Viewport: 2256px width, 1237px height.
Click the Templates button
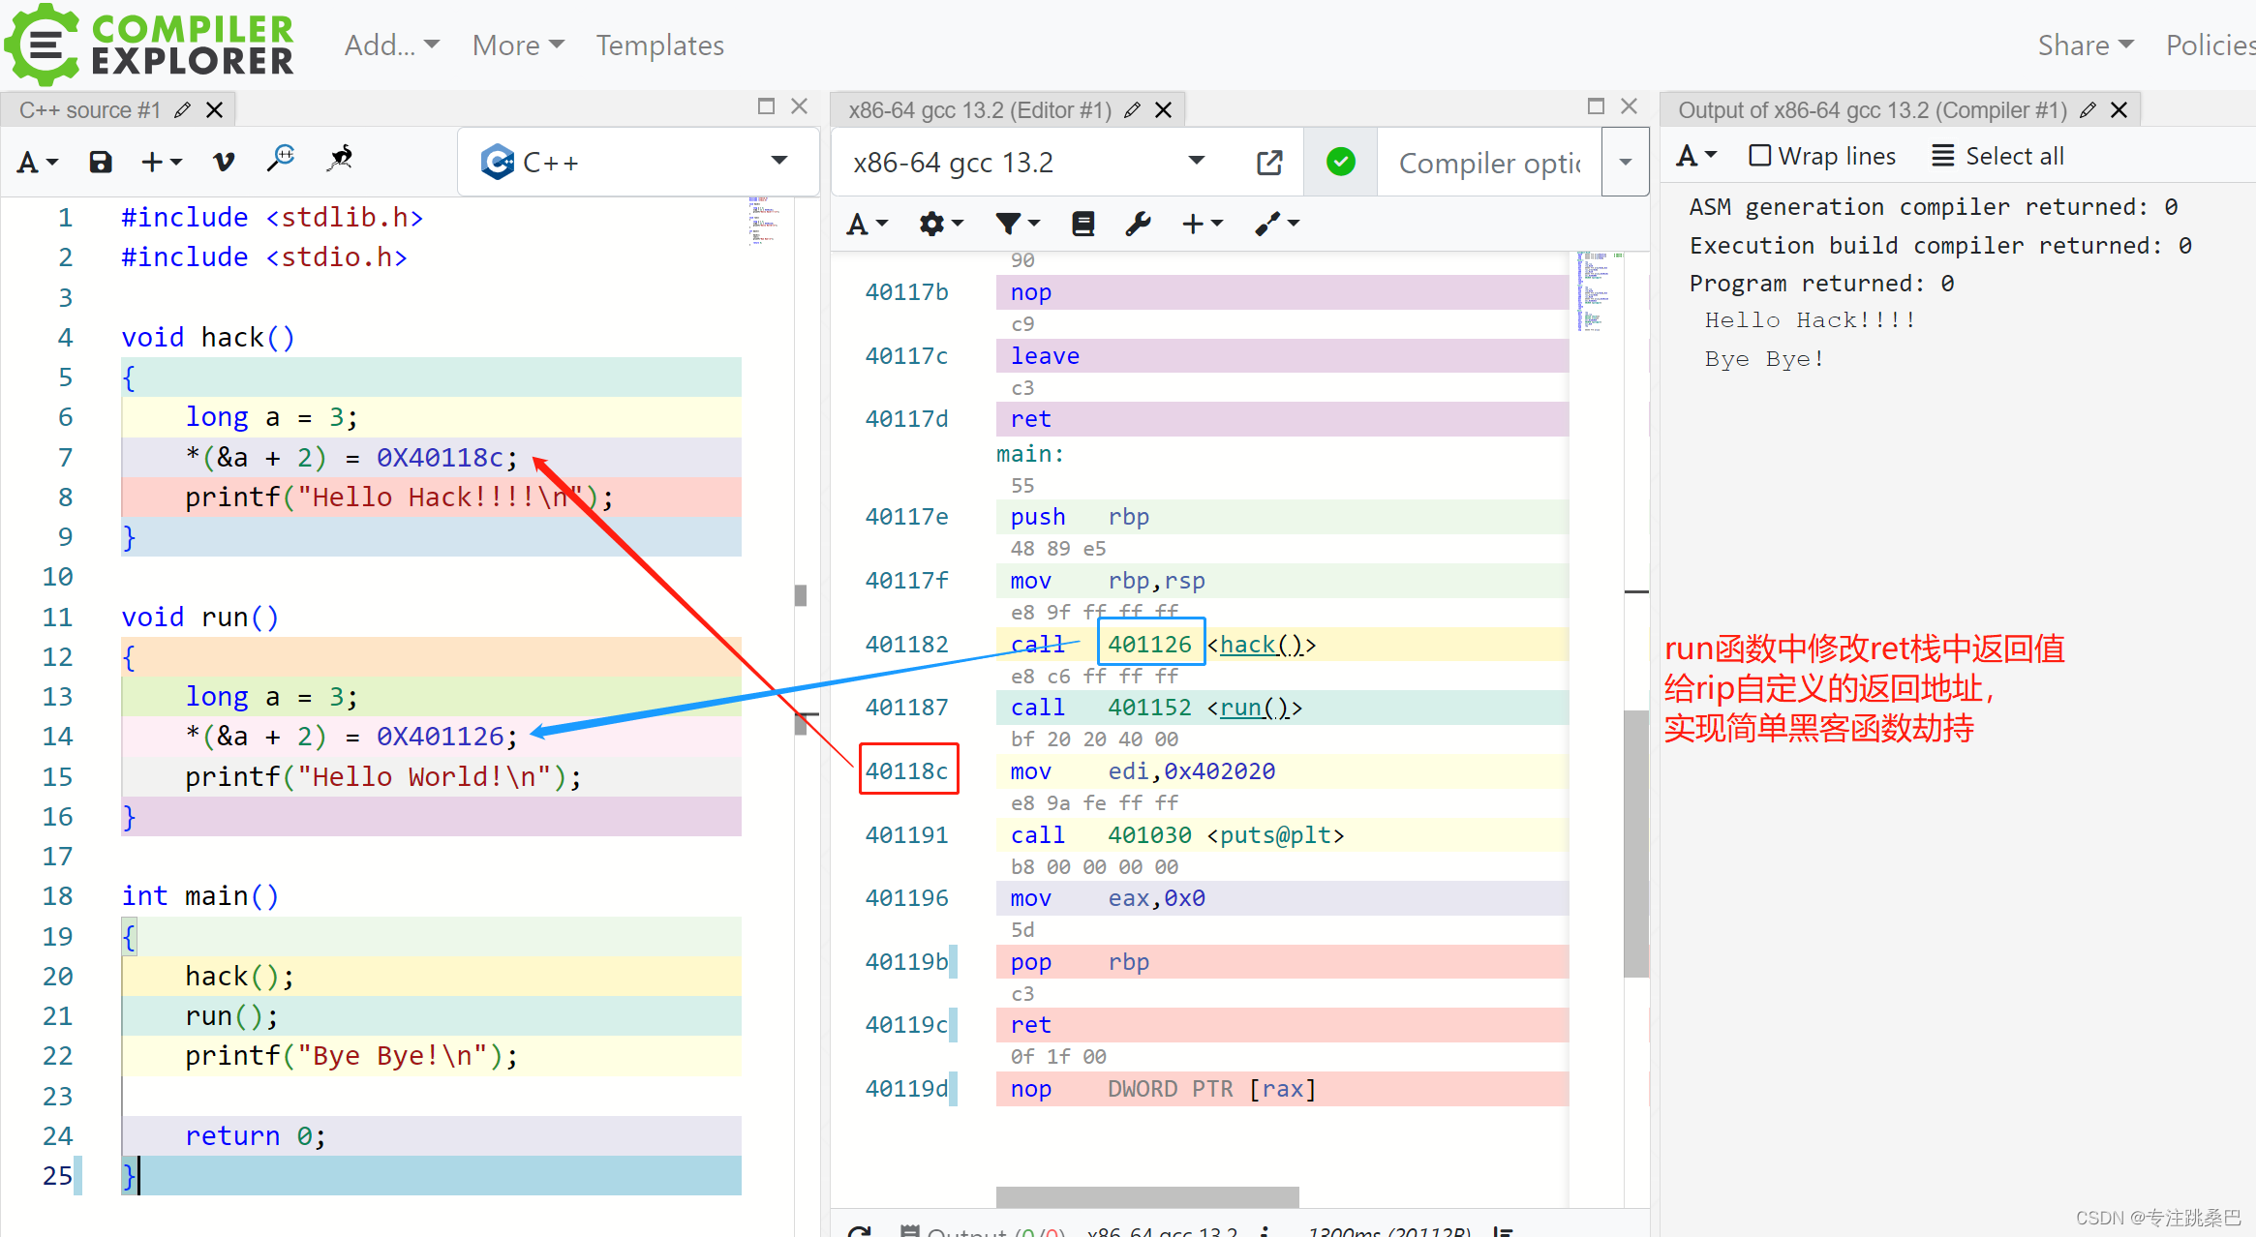tap(659, 45)
